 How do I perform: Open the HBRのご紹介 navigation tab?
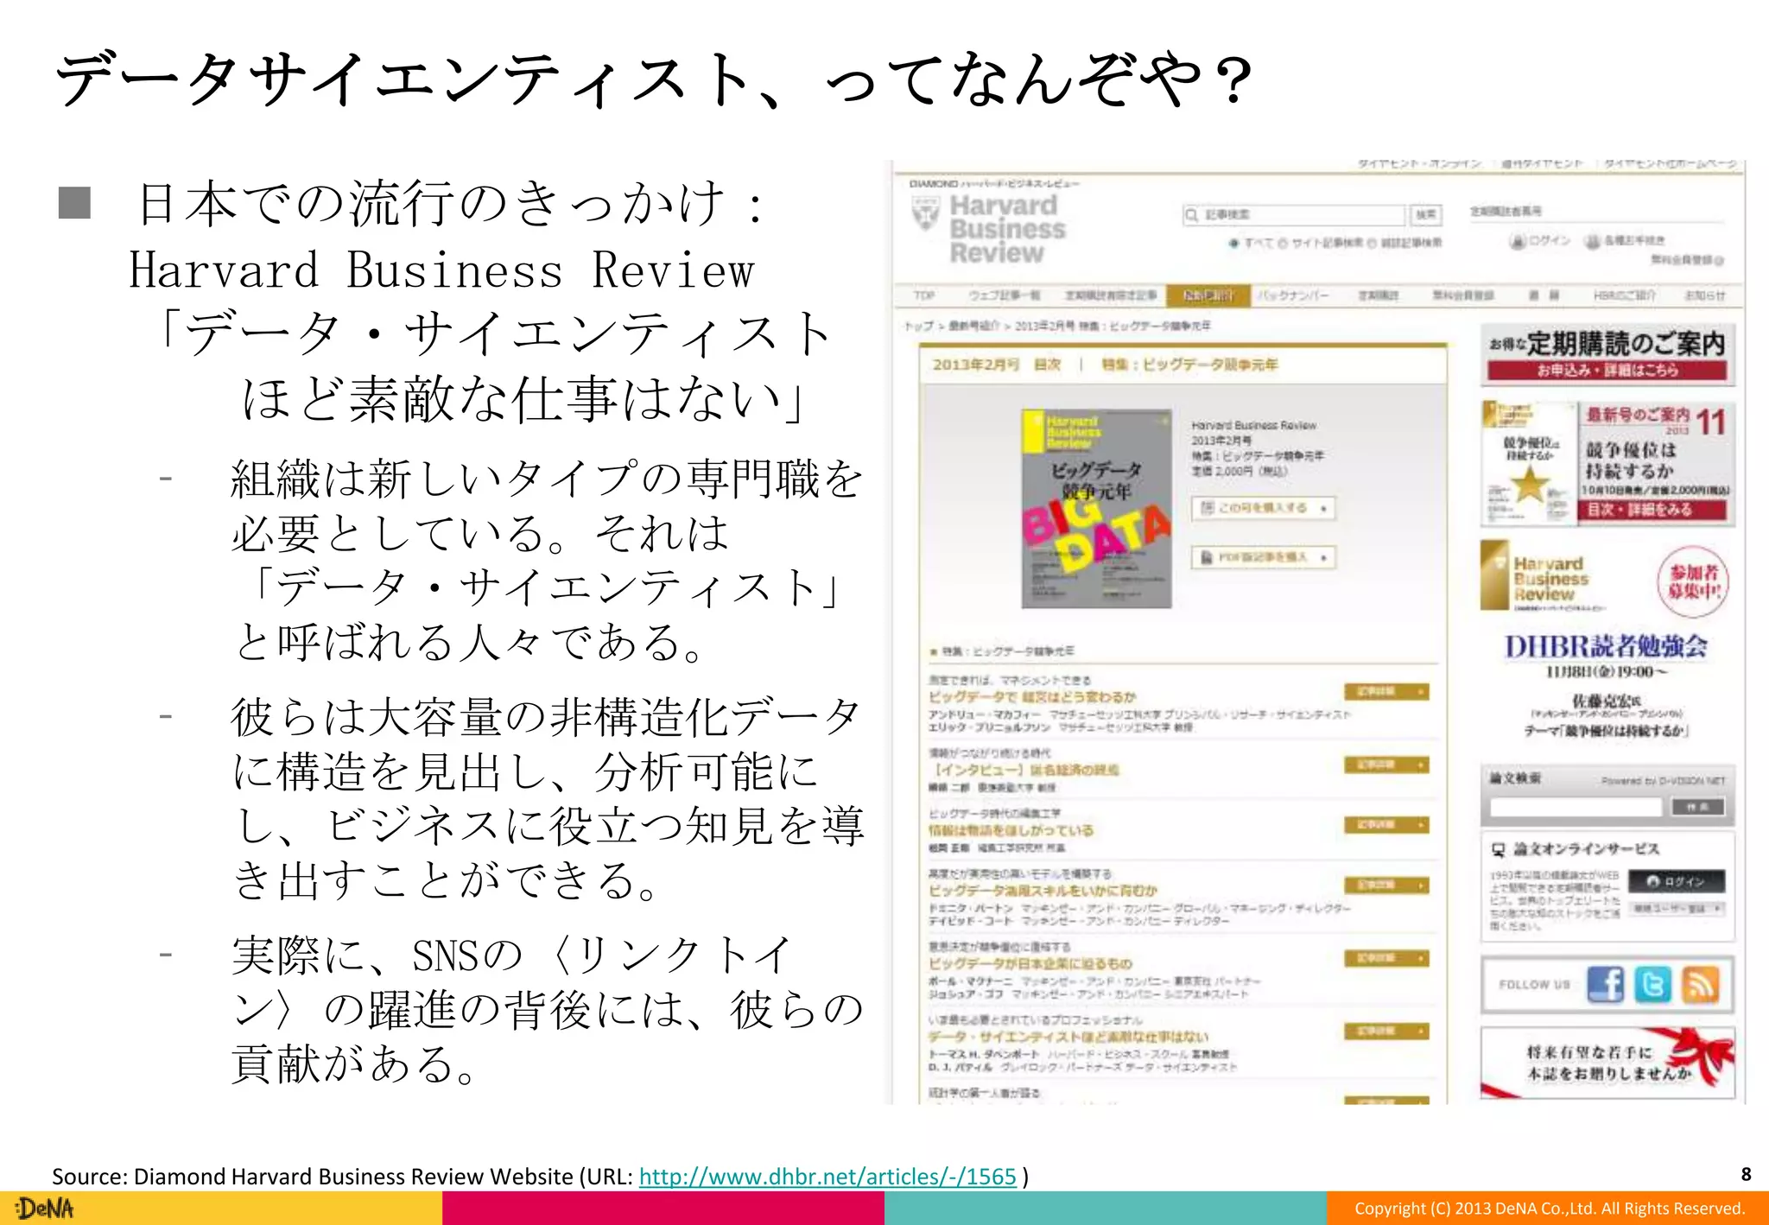pyautogui.click(x=1625, y=295)
